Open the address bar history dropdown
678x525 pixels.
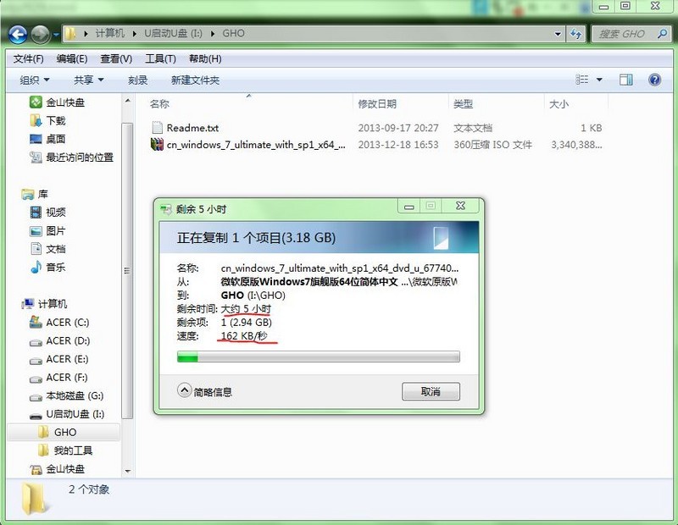coord(558,34)
